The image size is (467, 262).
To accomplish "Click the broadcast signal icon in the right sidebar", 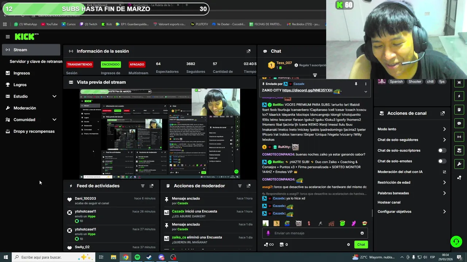I will 459,137.
